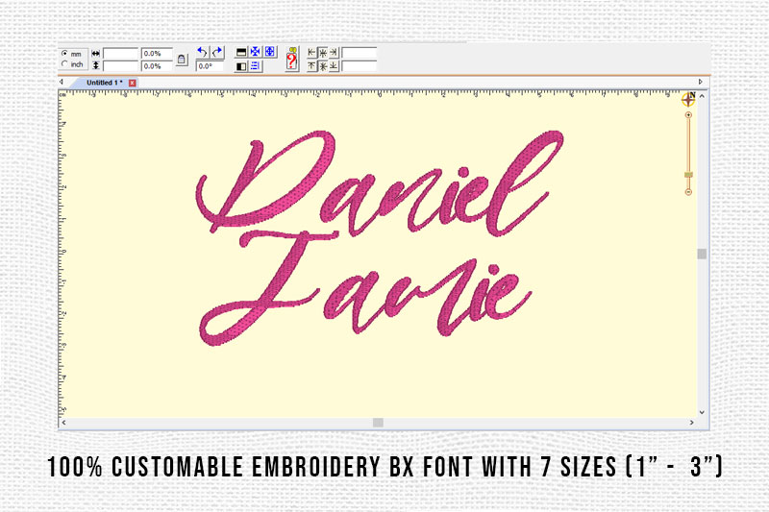Align objects to top edge
The height and width of the screenshot is (512, 769).
click(311, 65)
